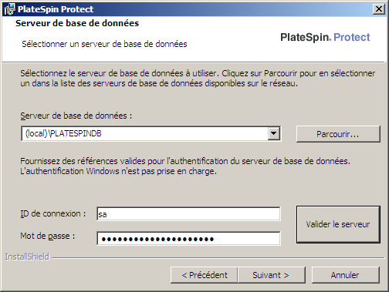This screenshot has height=292, width=389.
Task: Click the installer icon in the title bar
Action: tap(10, 9)
